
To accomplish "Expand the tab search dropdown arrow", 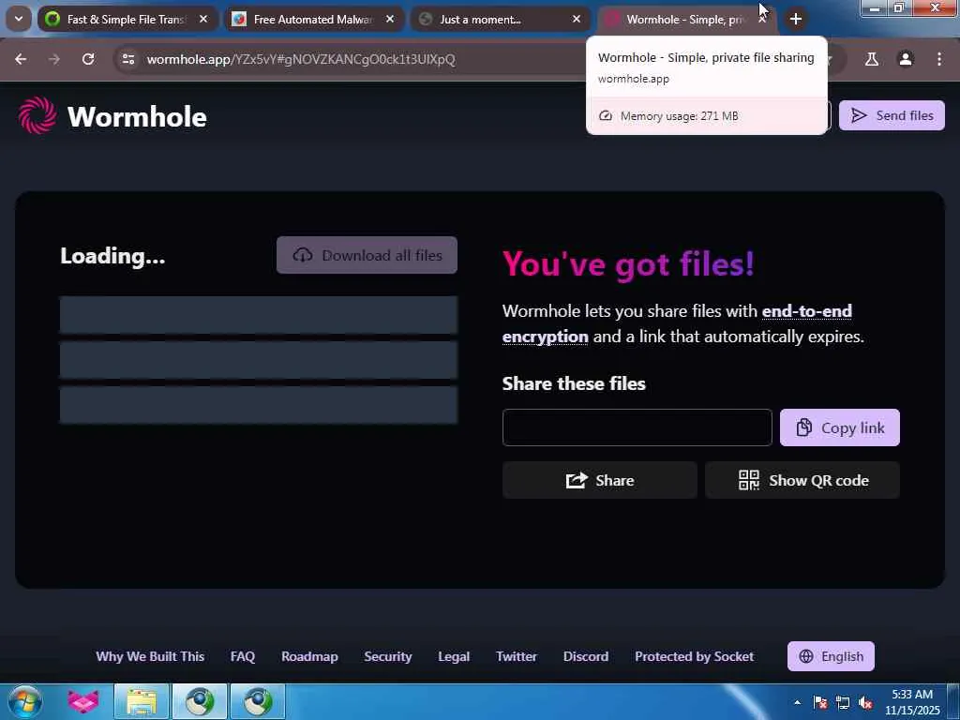I will [19, 19].
